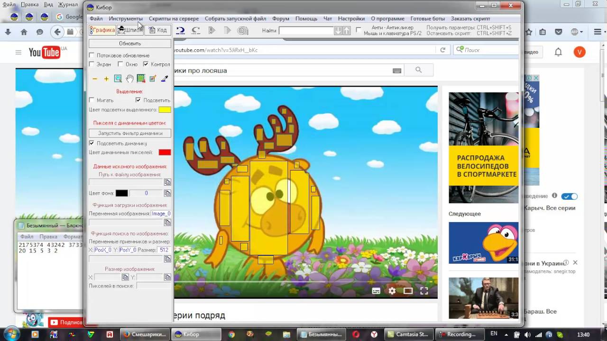Reload the page in browser address bar
607x341 pixels.
[x=442, y=50]
